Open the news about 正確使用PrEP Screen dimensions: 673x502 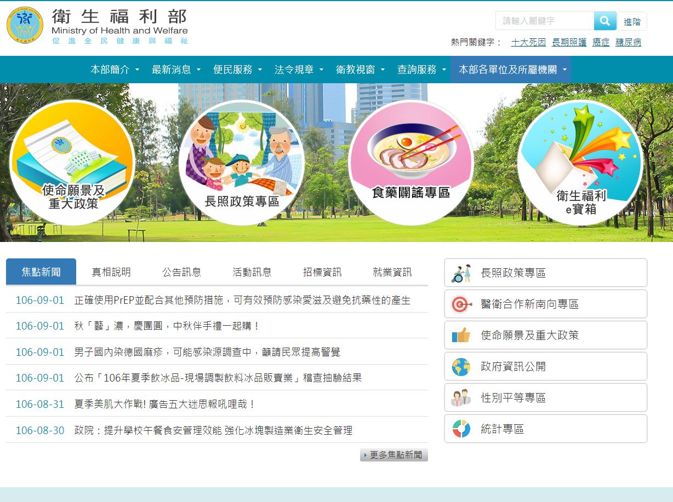click(242, 300)
